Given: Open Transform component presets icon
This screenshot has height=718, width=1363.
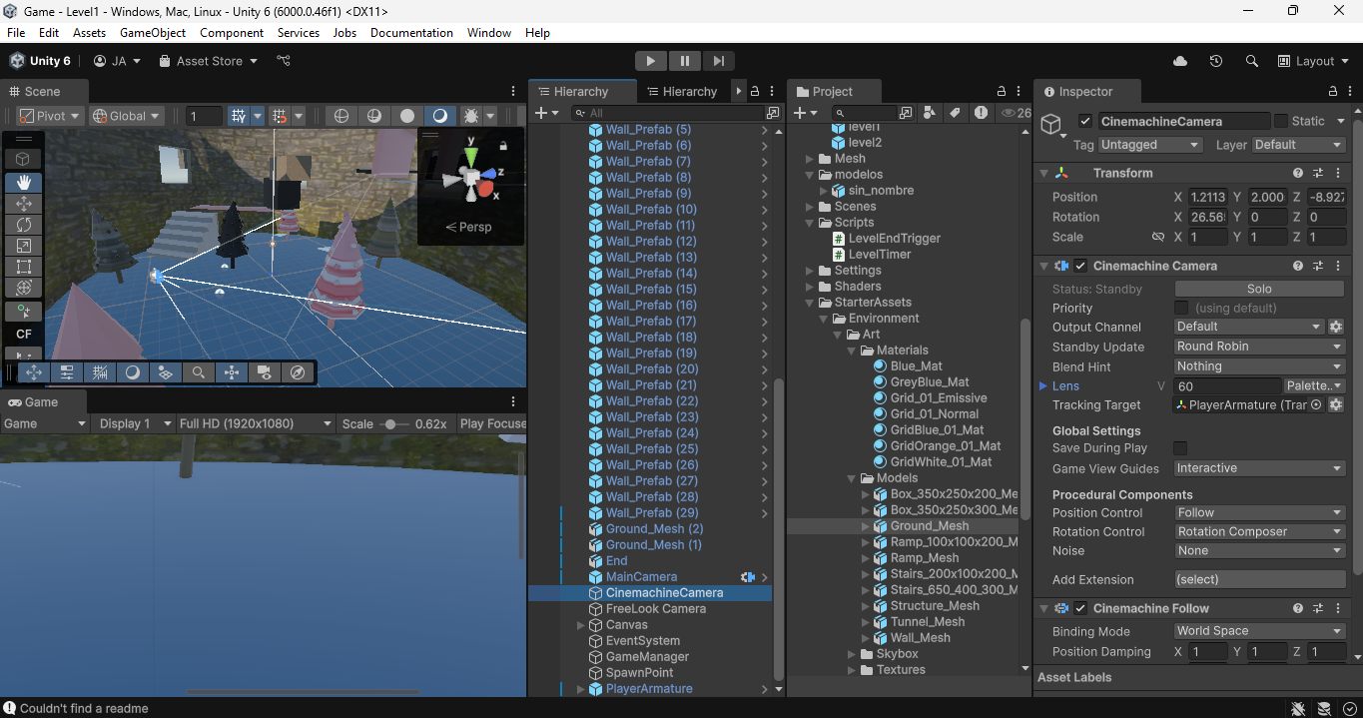Looking at the screenshot, I should (1318, 173).
